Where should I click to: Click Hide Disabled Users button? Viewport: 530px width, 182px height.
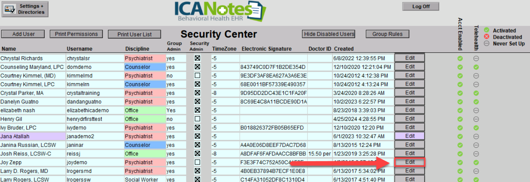[329, 34]
